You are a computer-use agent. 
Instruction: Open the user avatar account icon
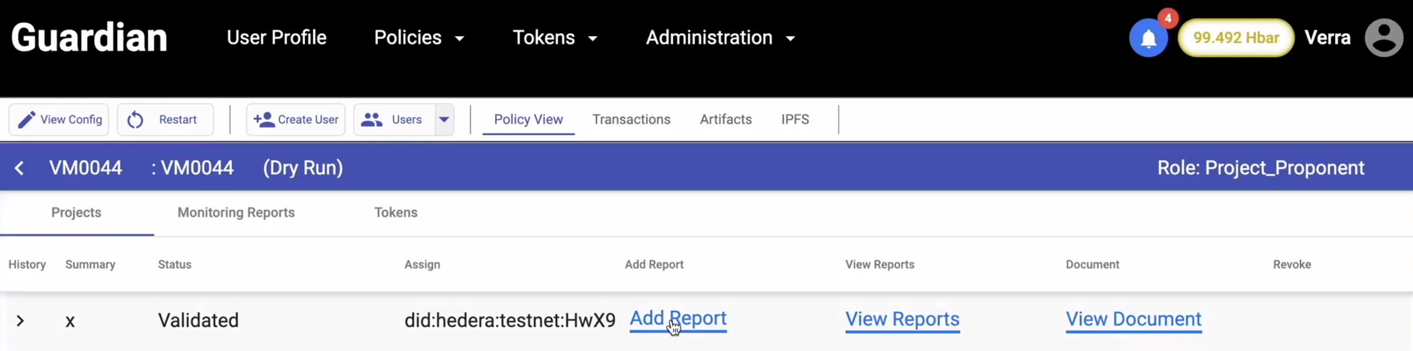coord(1384,38)
